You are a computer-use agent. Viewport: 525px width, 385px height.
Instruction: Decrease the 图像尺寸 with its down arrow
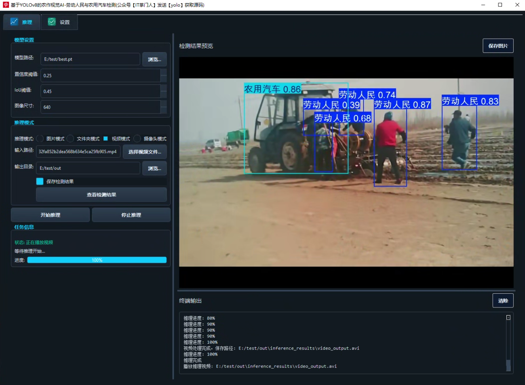[x=164, y=110]
